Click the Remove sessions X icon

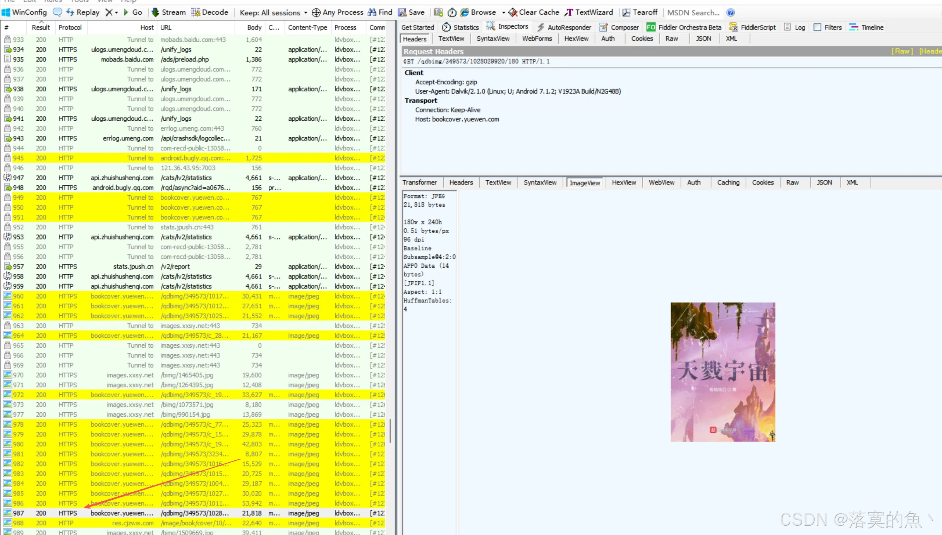point(109,12)
